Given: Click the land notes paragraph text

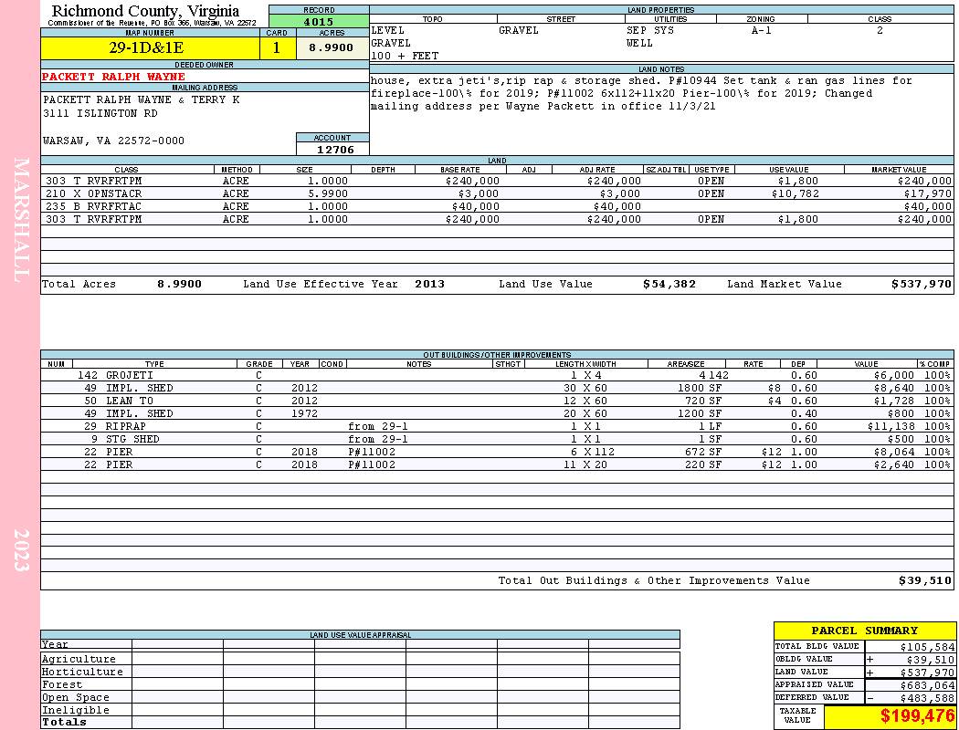Looking at the screenshot, I should point(641,93).
